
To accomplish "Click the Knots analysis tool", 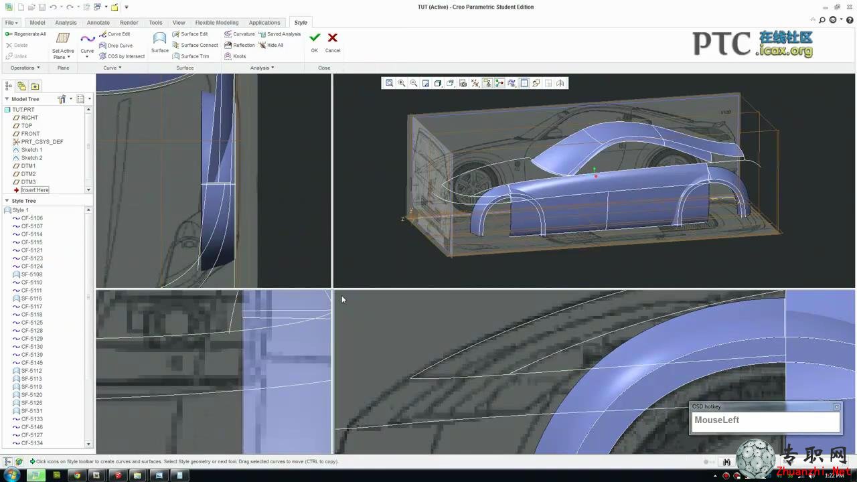I will click(x=235, y=56).
